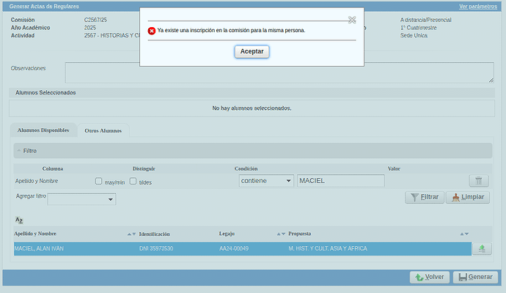The image size is (506, 293).
Task: Click the dialog error message text
Action: 231,30
